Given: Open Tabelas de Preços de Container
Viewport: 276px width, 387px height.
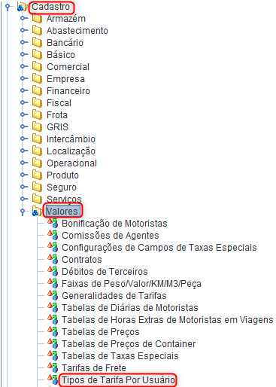Looking at the screenshot, I should click(129, 344).
